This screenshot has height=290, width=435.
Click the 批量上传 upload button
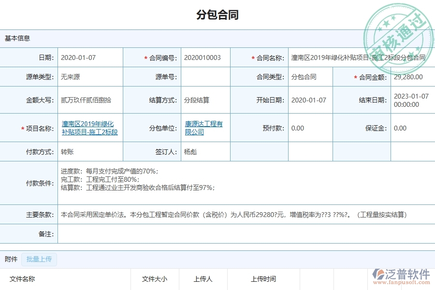coord(39,259)
